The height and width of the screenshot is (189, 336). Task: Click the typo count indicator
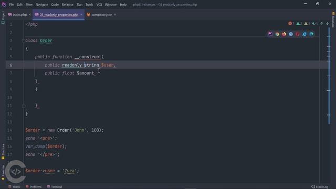[x=315, y=24]
